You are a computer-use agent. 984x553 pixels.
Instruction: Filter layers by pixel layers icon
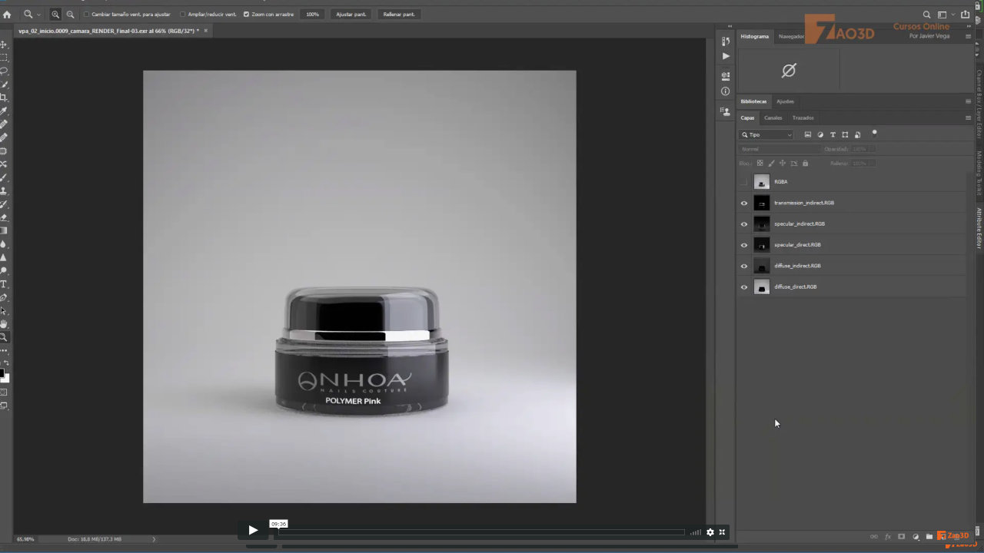point(808,134)
